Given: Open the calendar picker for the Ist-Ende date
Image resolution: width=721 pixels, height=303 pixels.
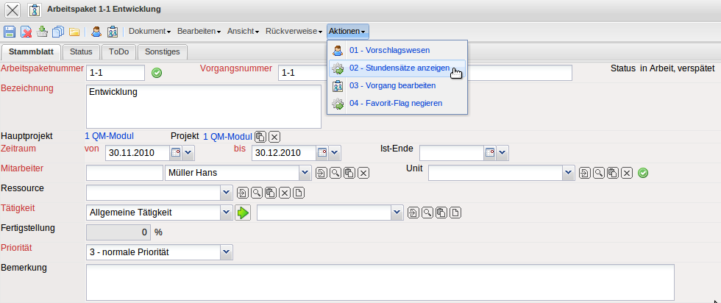Looking at the screenshot, I should (490, 153).
